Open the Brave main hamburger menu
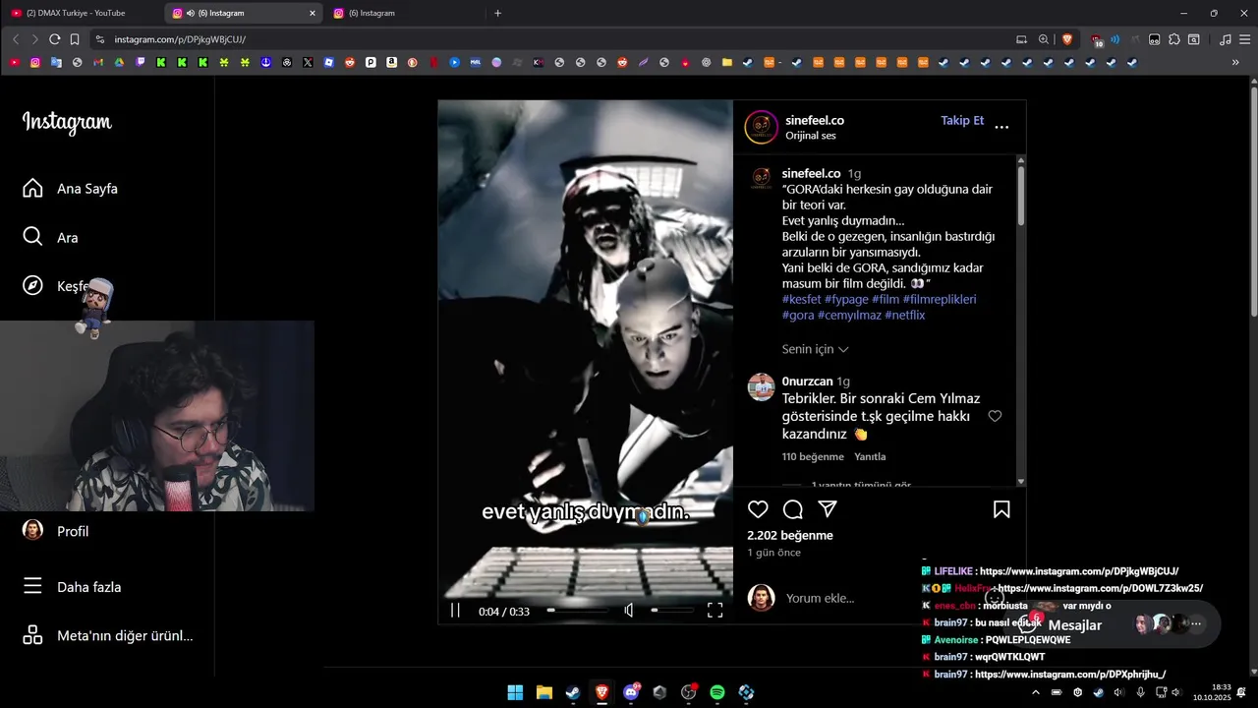The width and height of the screenshot is (1258, 708). click(x=1244, y=39)
